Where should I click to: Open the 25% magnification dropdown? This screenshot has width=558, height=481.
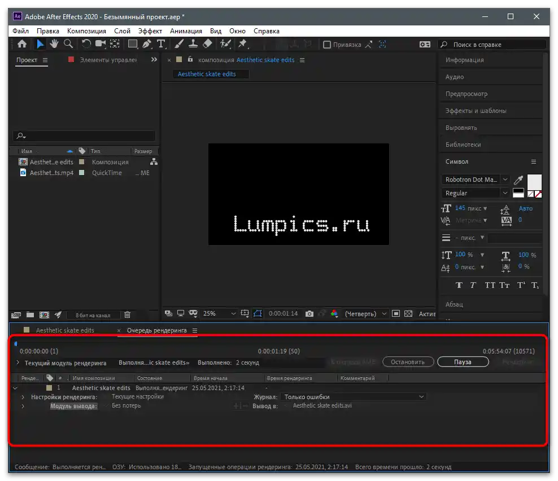pyautogui.click(x=219, y=313)
